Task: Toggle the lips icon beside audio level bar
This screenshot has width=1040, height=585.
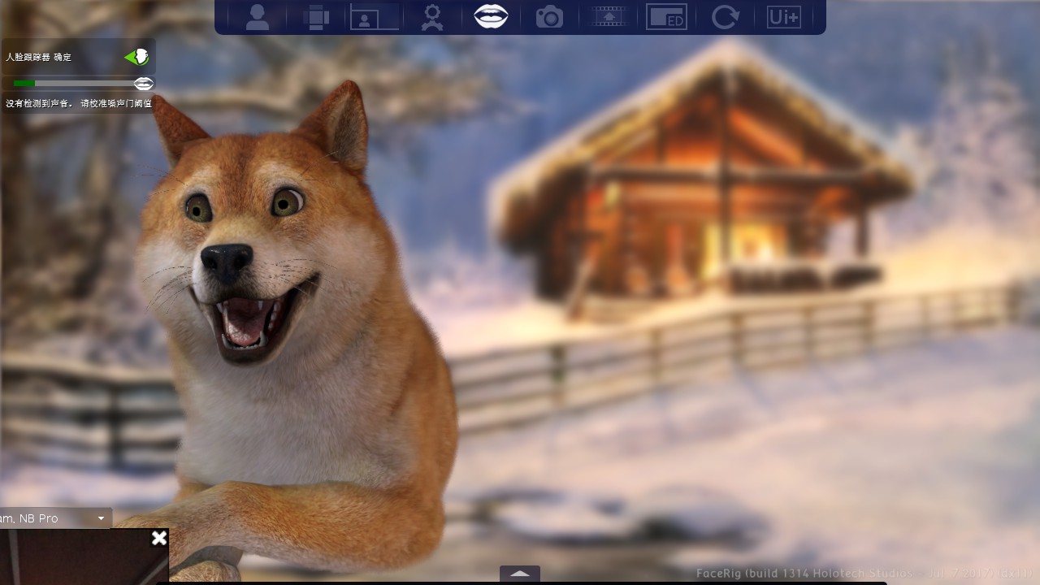Action: pos(144,84)
